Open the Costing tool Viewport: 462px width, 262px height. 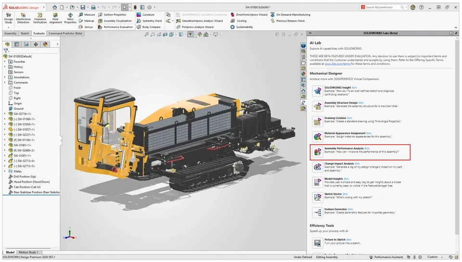point(238,21)
